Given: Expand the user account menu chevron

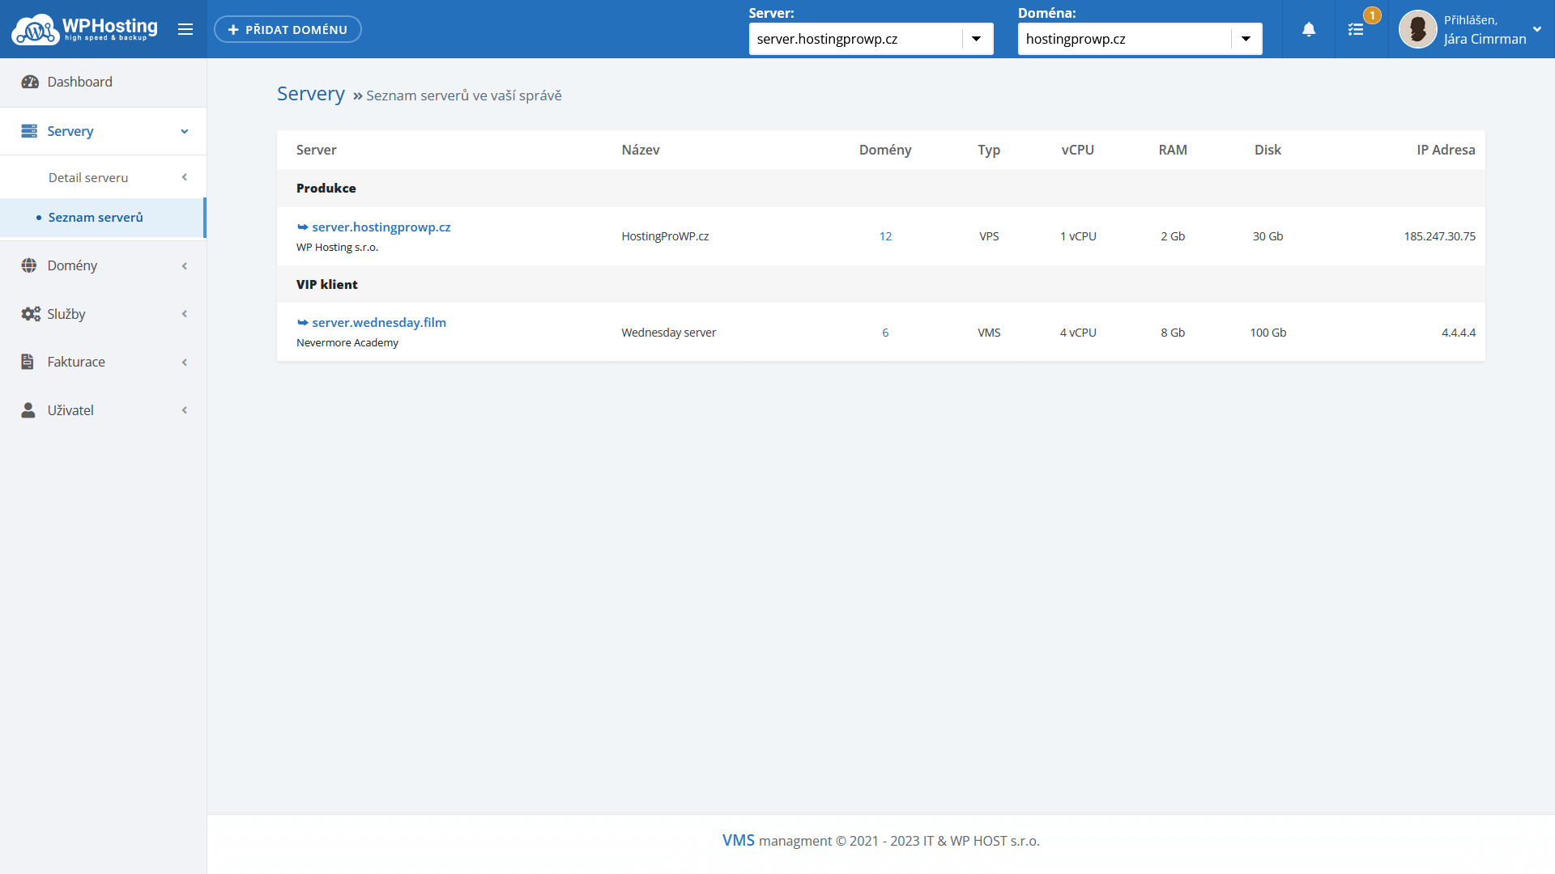Looking at the screenshot, I should [x=1536, y=29].
